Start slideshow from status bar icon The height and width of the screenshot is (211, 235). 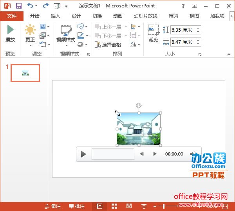[144, 206]
